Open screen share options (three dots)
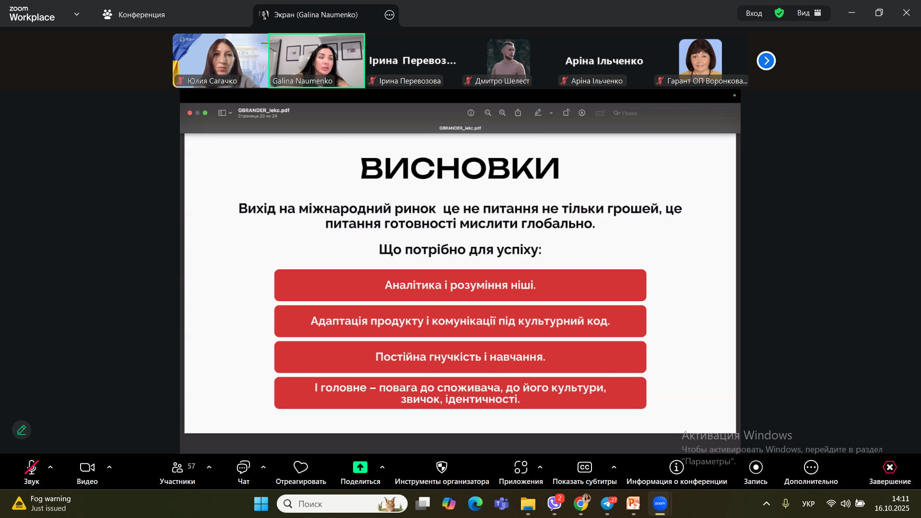This screenshot has width=921, height=518. [x=389, y=15]
